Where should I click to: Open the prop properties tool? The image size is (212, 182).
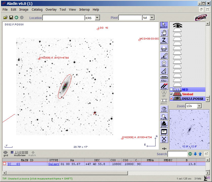pyautogui.click(x=164, y=132)
